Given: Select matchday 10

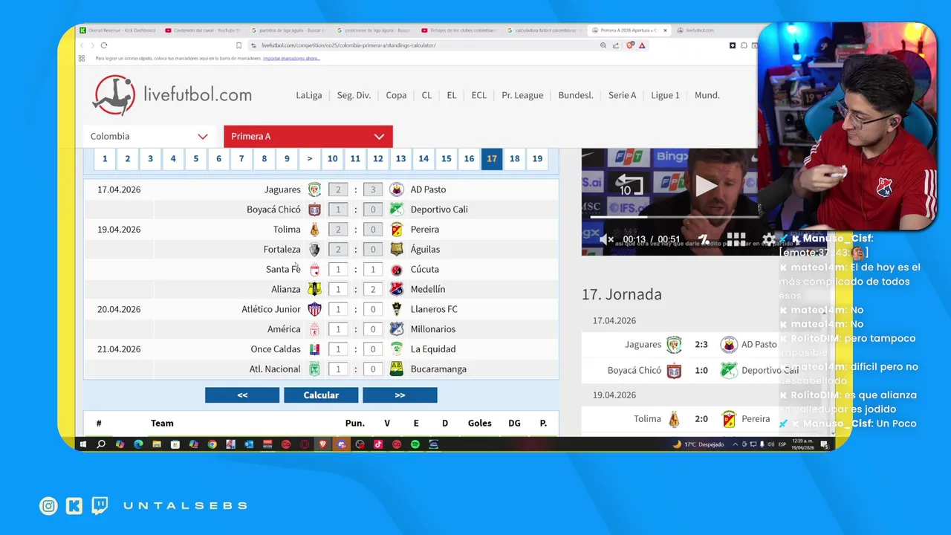Looking at the screenshot, I should pyautogui.click(x=332, y=158).
